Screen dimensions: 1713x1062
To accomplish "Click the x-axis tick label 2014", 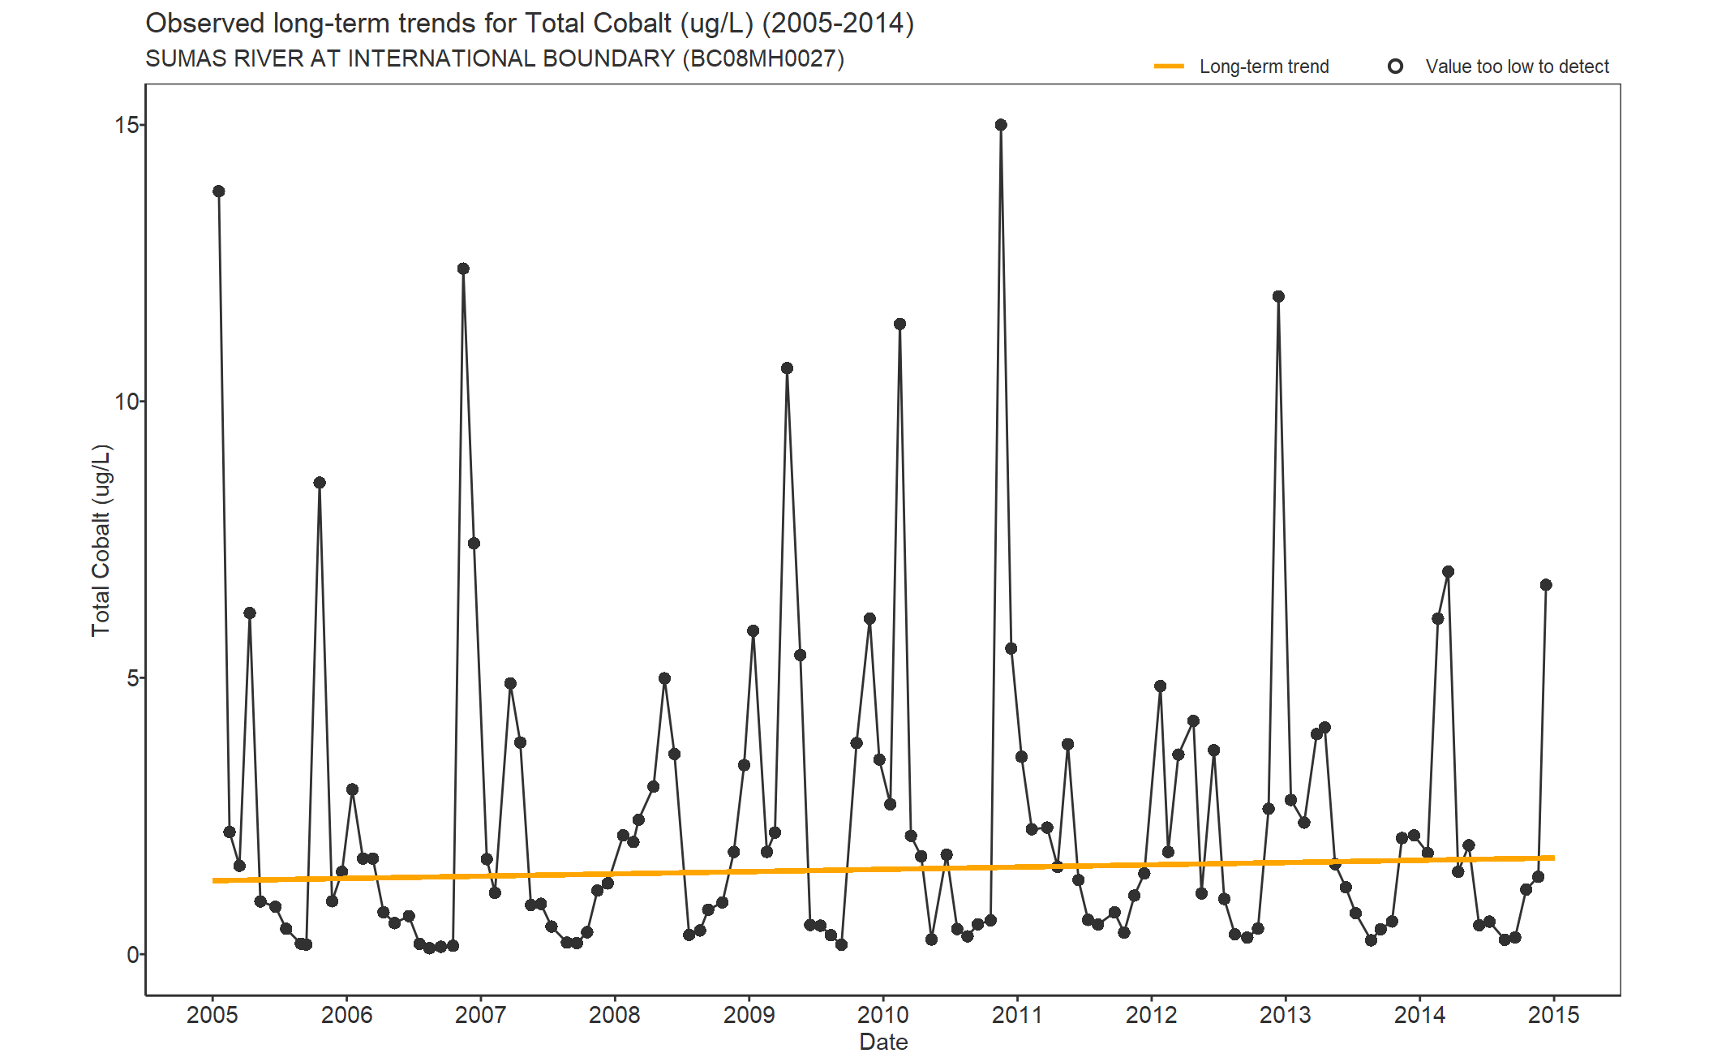I will [1419, 1015].
